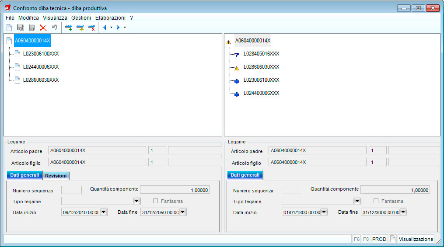
Task: Click the F8 status bar button
Action: pos(366,239)
